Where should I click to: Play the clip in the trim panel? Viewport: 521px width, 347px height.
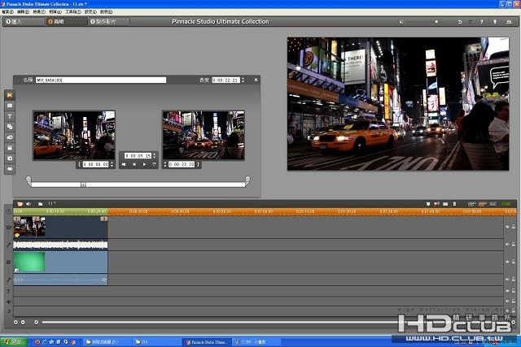click(144, 164)
